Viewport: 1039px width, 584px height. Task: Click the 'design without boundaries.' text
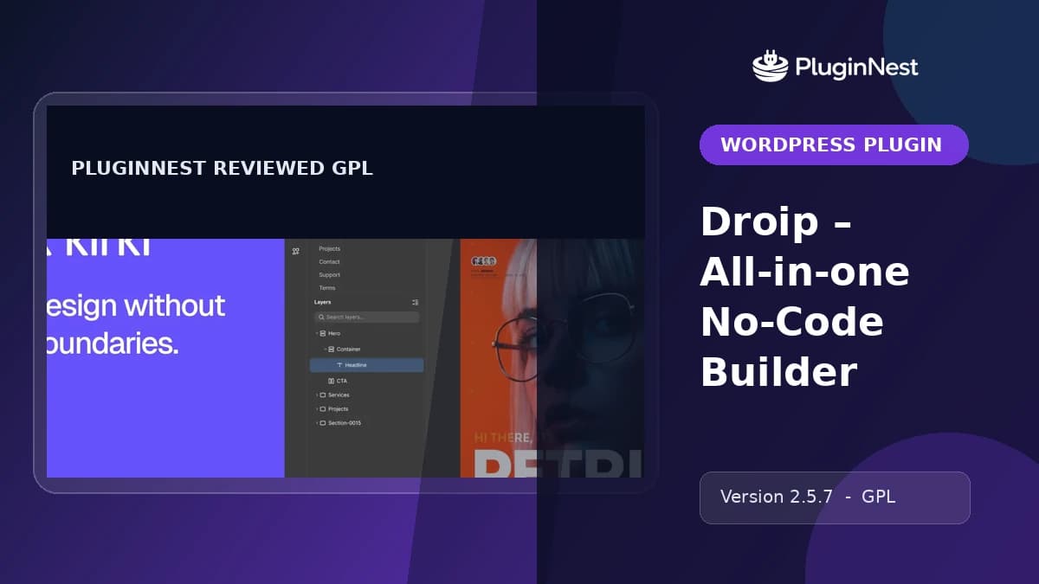pos(136,324)
